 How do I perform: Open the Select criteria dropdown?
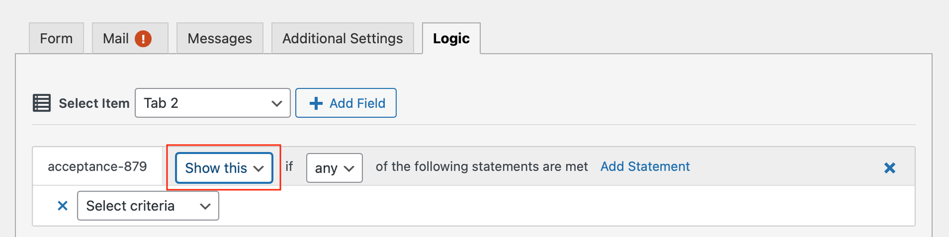148,206
